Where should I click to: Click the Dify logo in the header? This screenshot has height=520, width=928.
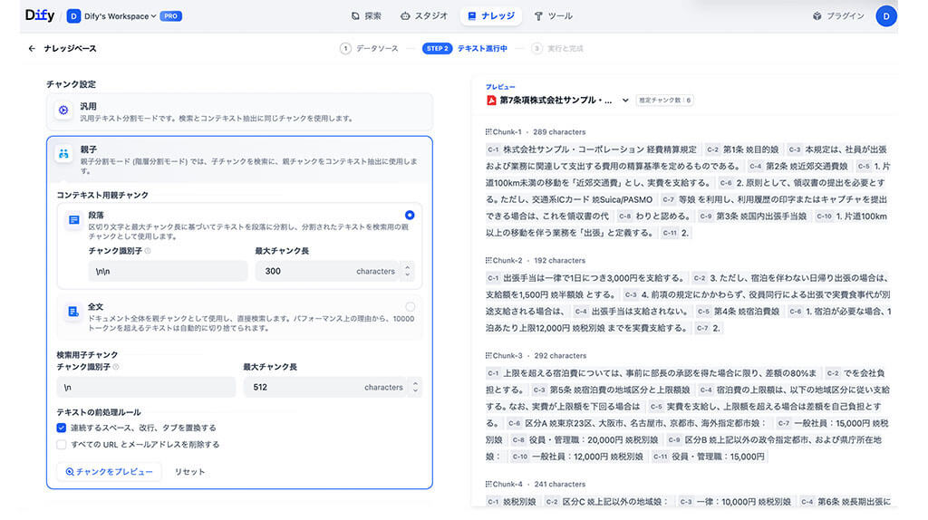[41, 15]
